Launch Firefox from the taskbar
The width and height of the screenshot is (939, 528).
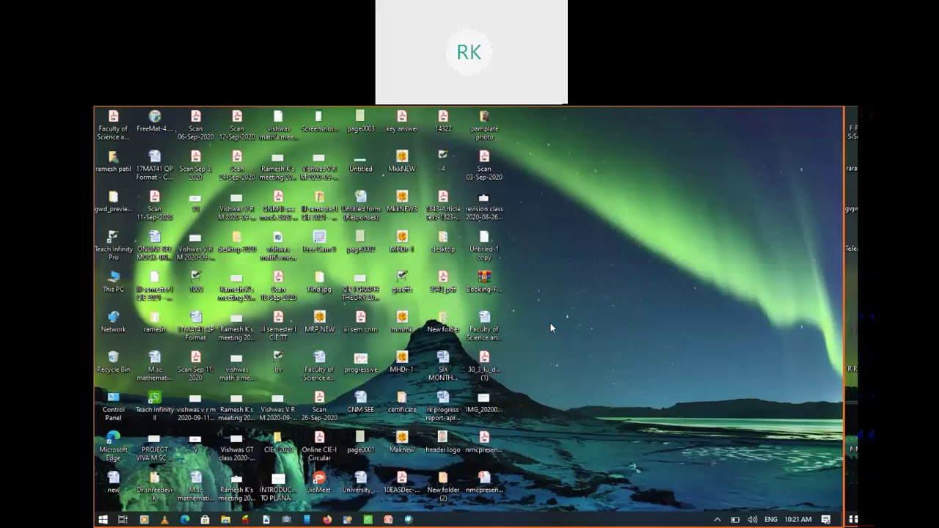tap(327, 519)
